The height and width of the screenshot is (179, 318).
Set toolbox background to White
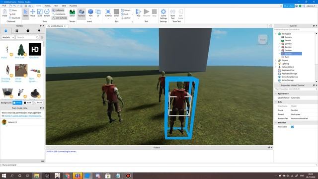click(17, 103)
